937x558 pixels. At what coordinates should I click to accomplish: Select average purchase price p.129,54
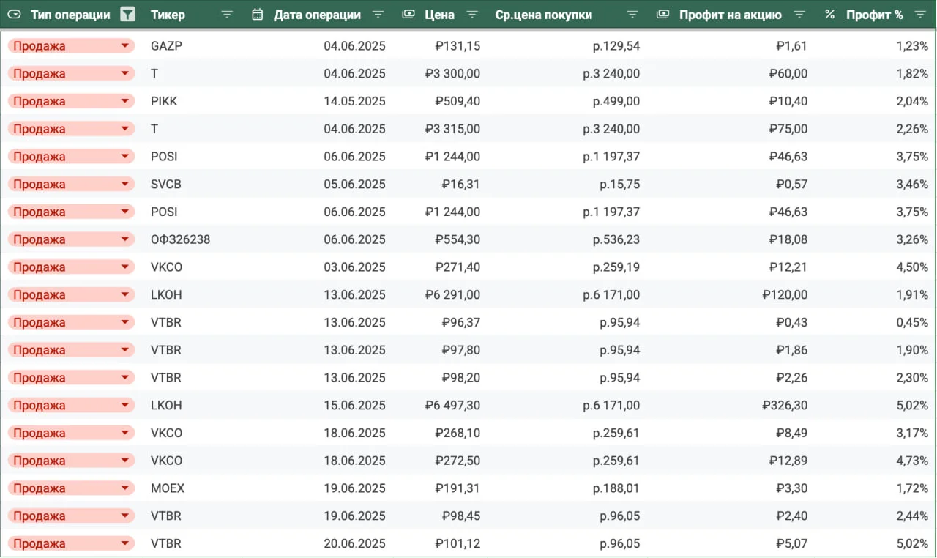pyautogui.click(x=616, y=46)
